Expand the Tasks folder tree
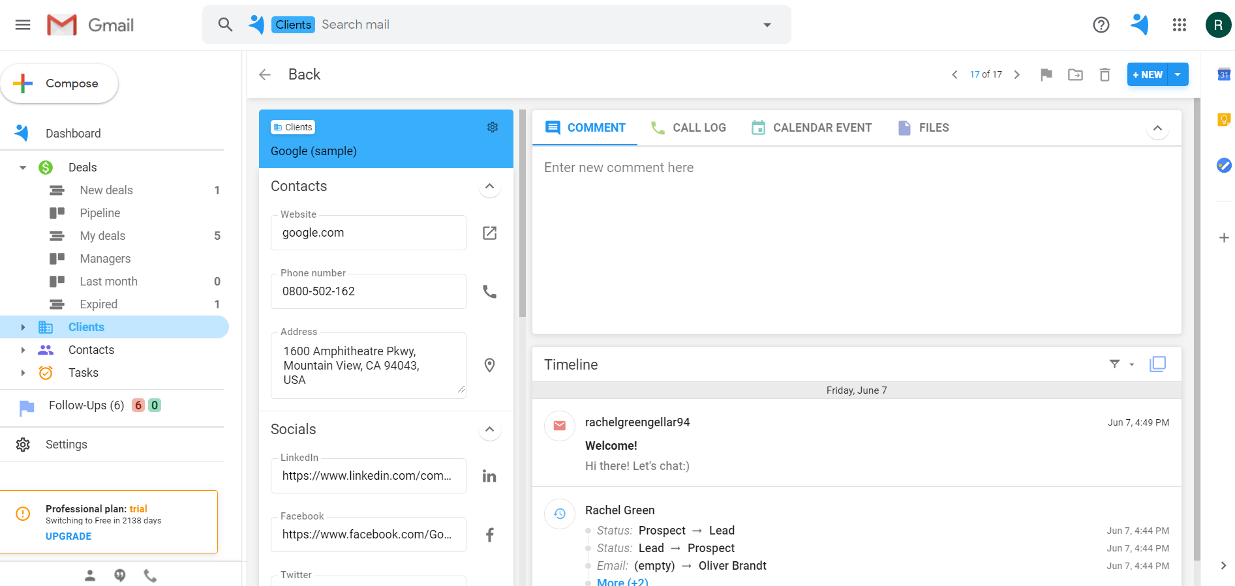The width and height of the screenshot is (1235, 586). (23, 373)
